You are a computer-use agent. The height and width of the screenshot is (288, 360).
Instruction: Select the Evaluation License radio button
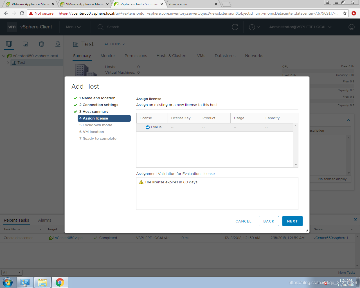coord(148,127)
